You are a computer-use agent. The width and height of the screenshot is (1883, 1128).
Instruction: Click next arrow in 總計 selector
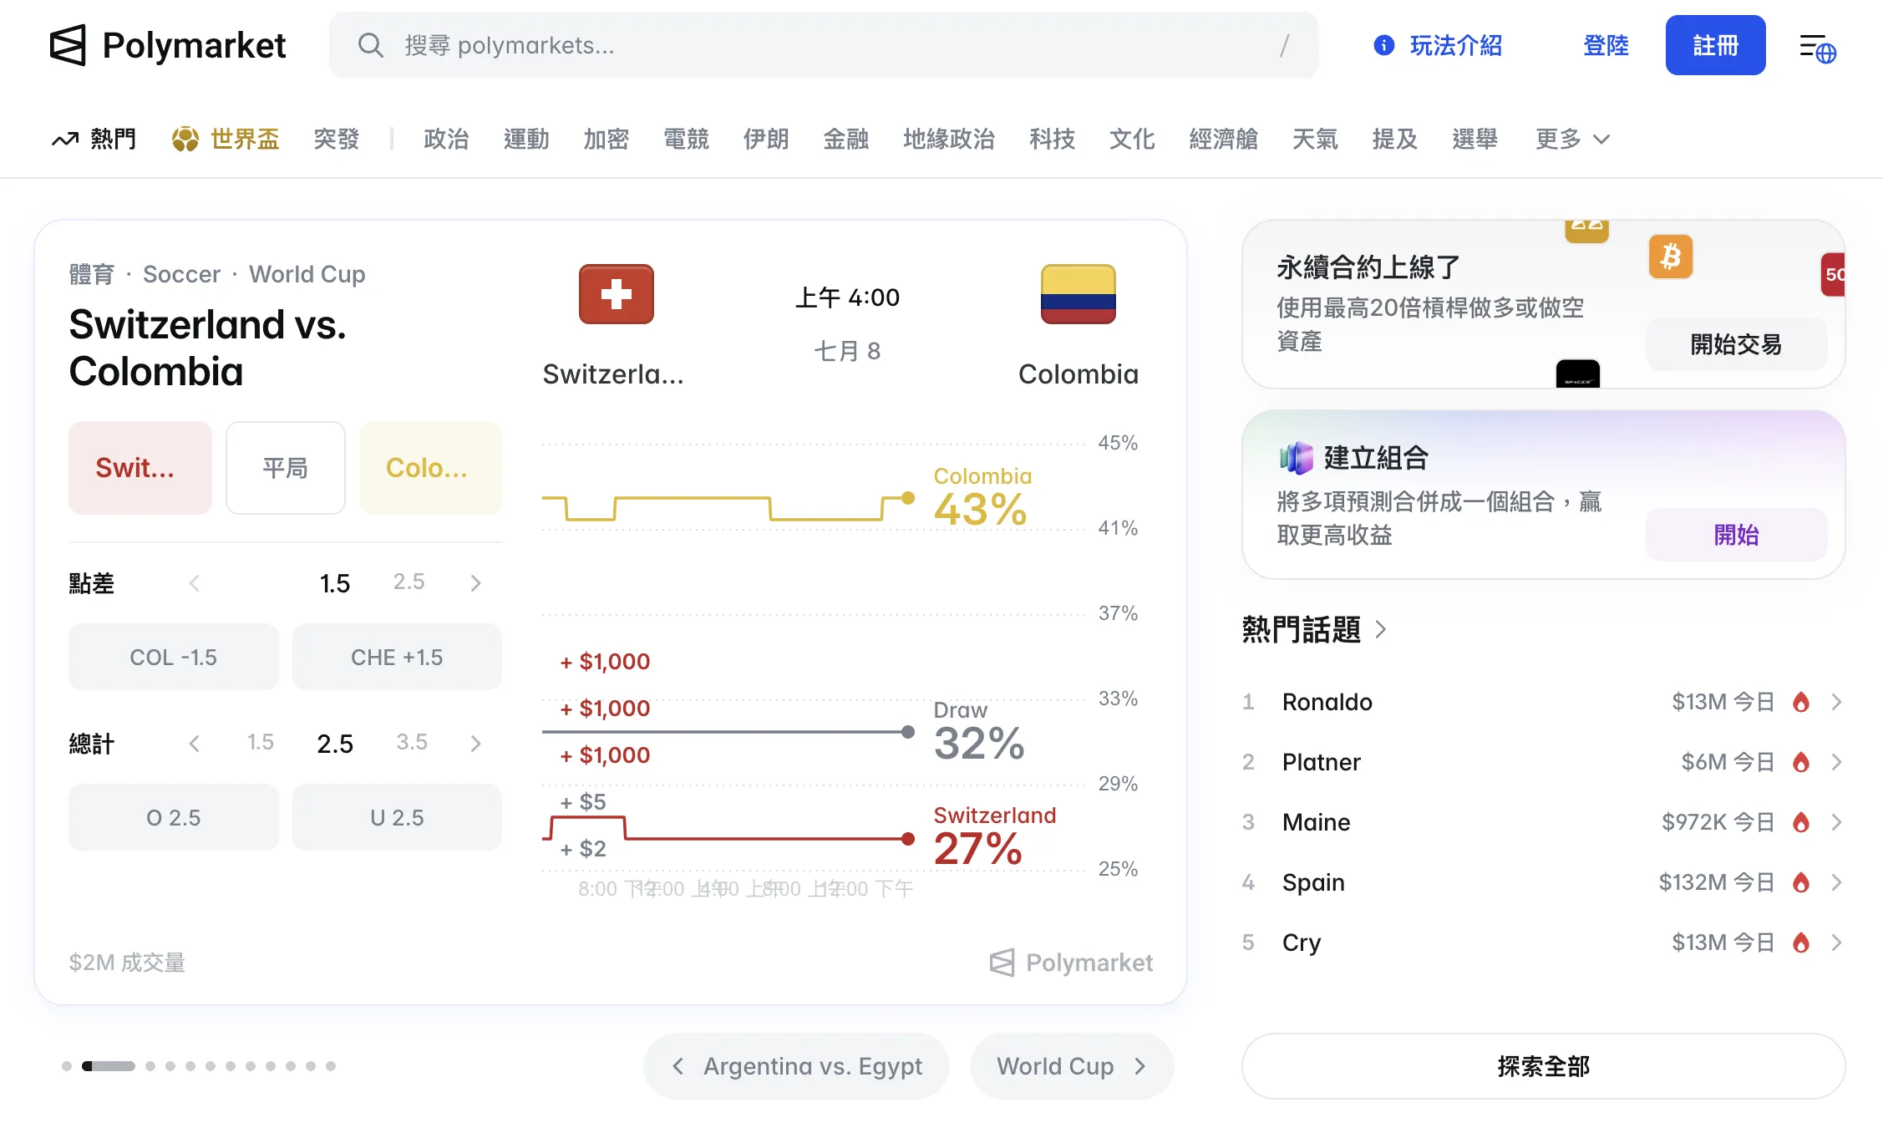coord(476,744)
